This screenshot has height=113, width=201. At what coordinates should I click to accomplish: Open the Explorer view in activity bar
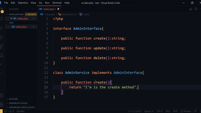[1, 9]
